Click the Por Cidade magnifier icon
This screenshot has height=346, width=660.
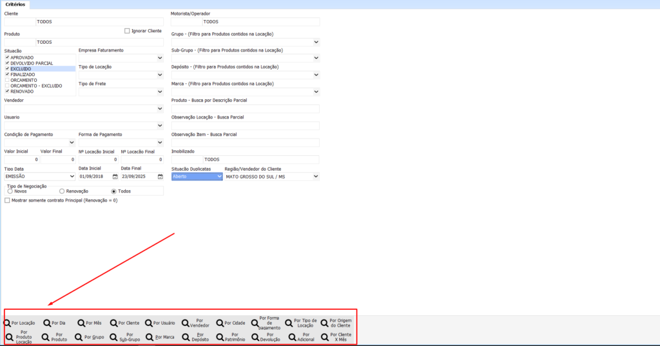(220, 323)
